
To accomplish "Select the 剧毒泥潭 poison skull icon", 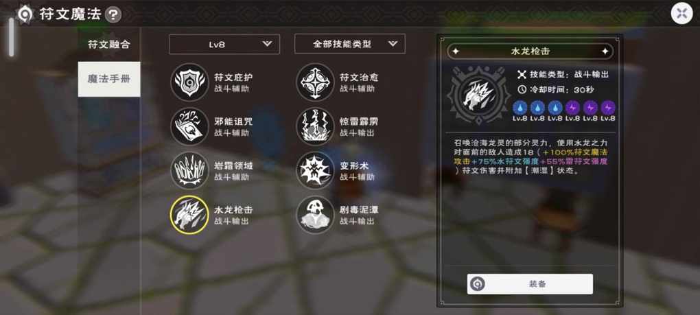I will [x=315, y=215].
